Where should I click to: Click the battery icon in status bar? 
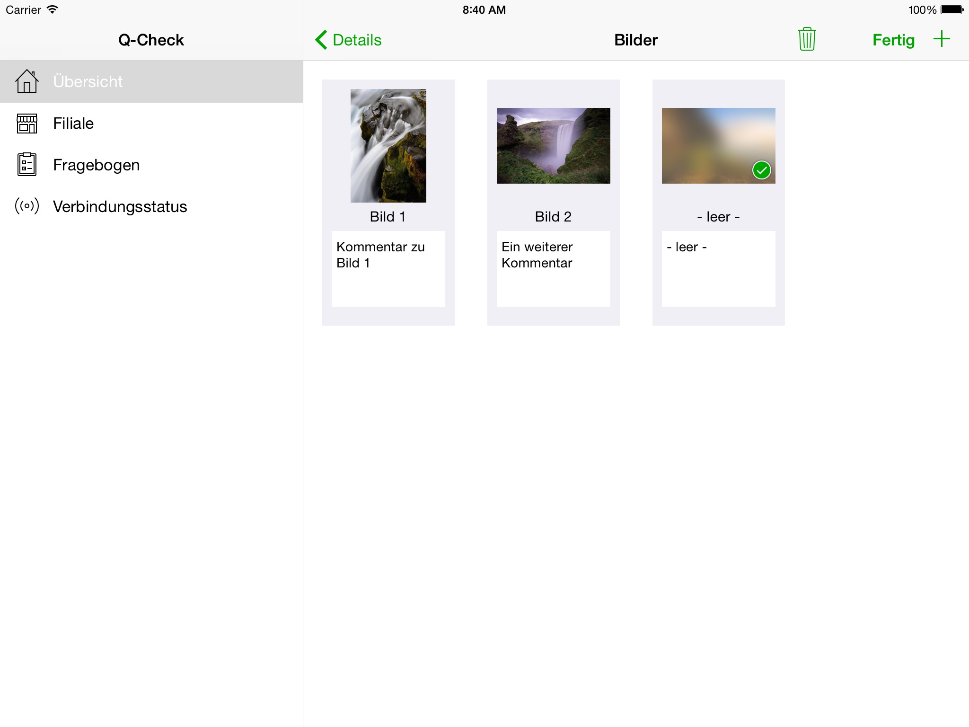tap(952, 9)
